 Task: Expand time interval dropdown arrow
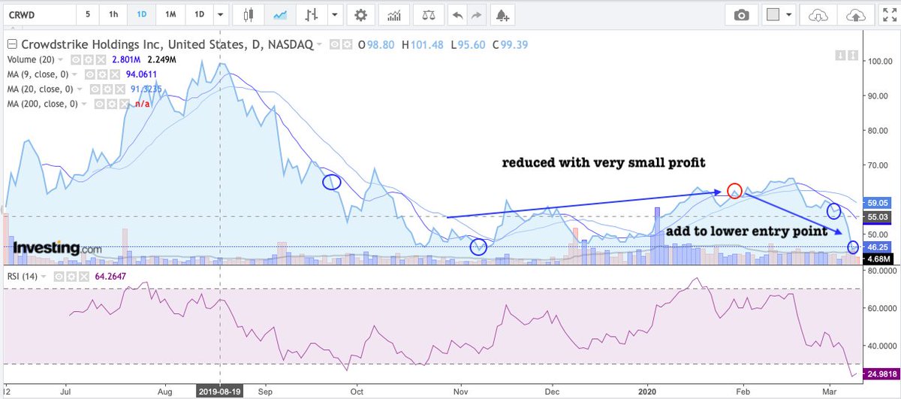[219, 14]
